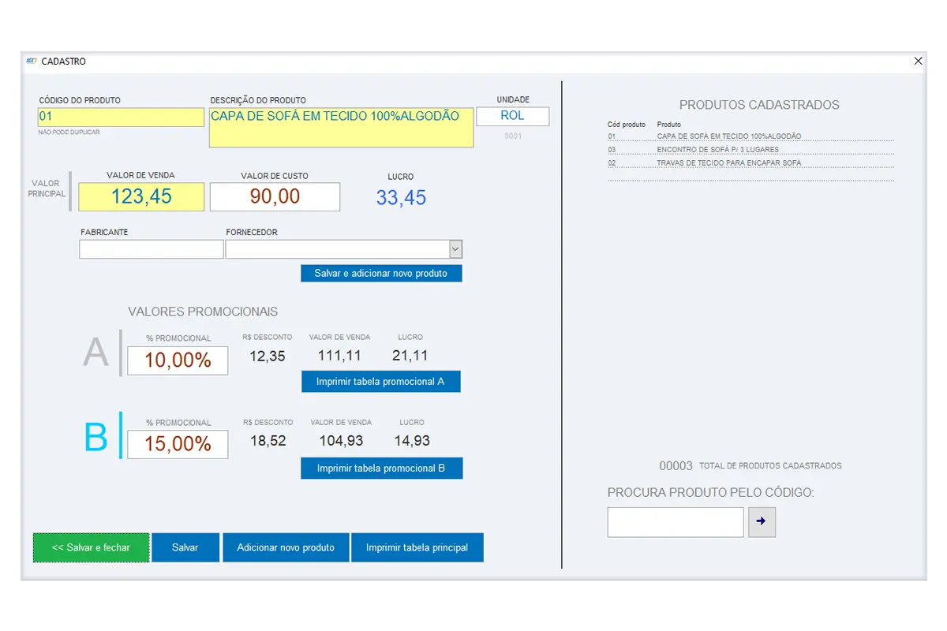Click the Salvar button

[185, 547]
